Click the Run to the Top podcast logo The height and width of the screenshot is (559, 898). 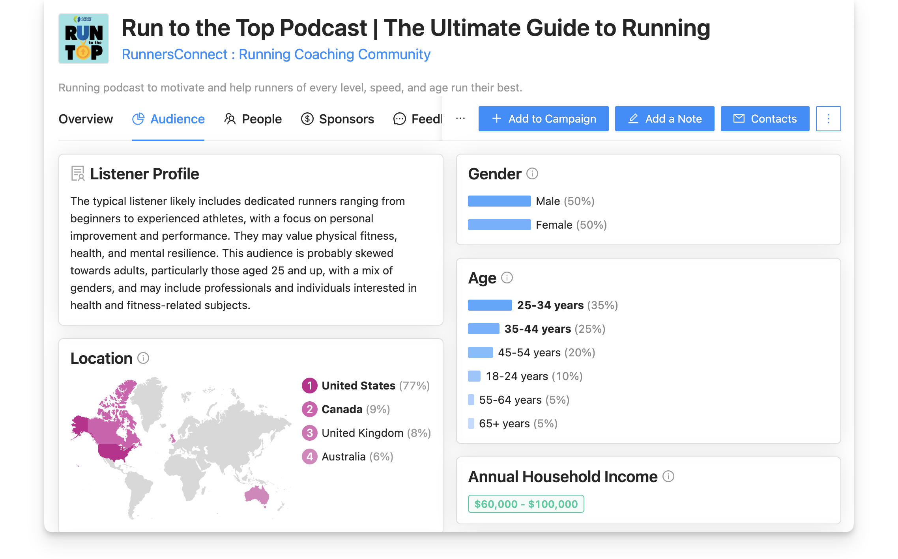84,39
